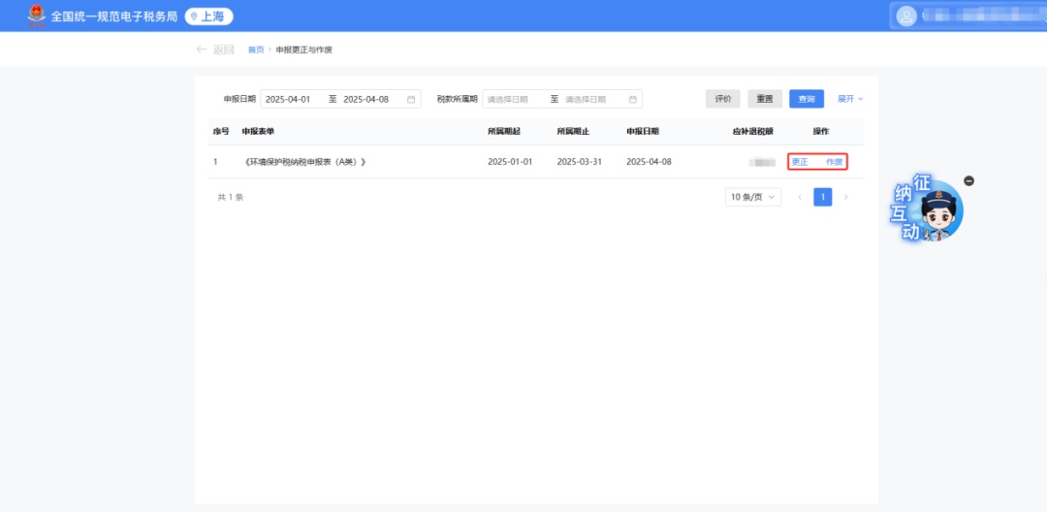Click the 申报日期 column header

coord(643,132)
